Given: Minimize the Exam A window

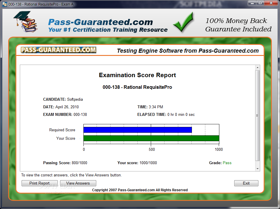Looking at the screenshot, I should tap(252, 3).
